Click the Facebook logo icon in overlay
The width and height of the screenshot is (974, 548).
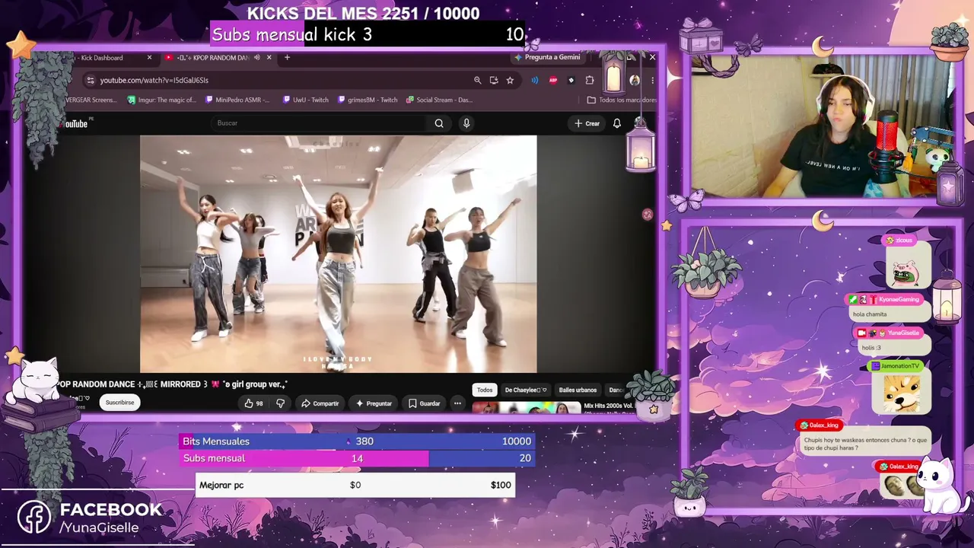click(x=34, y=518)
